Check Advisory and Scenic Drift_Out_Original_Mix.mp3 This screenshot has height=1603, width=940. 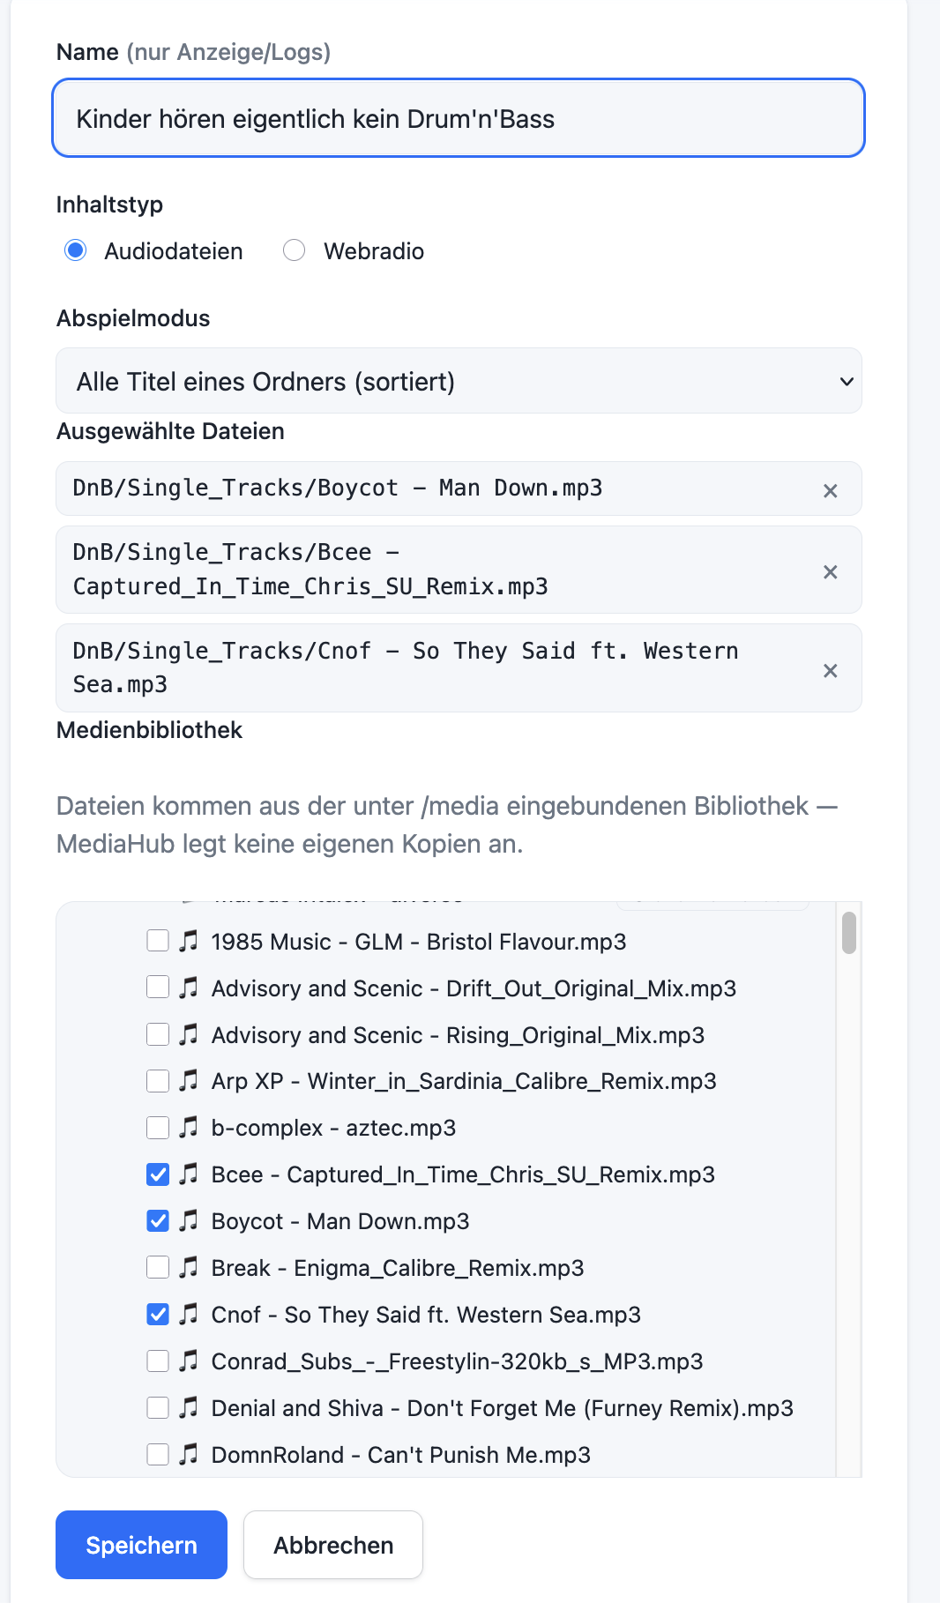pos(158,987)
